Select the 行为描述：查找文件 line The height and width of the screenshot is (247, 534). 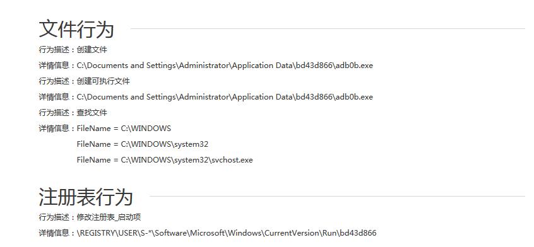73,113
